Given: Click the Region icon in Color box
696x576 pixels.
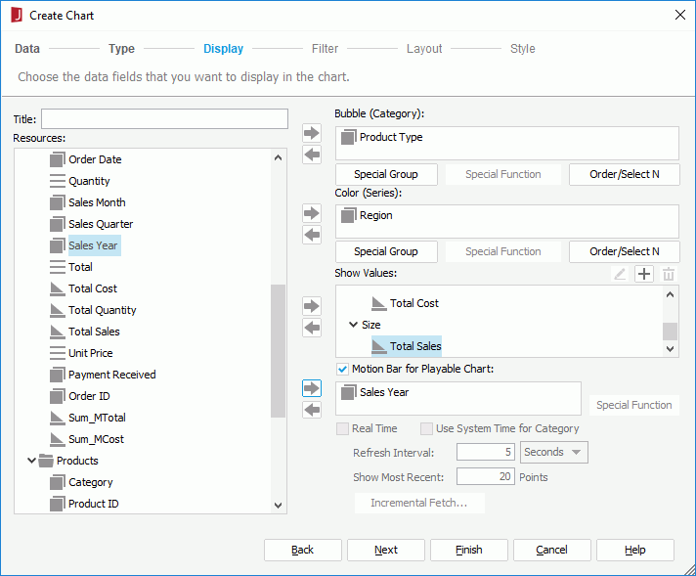Looking at the screenshot, I should 348,215.
